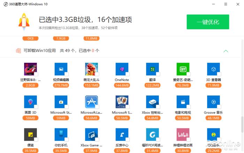Click the 30.8MB size badge
This screenshot has height=153, width=244.
183,151
